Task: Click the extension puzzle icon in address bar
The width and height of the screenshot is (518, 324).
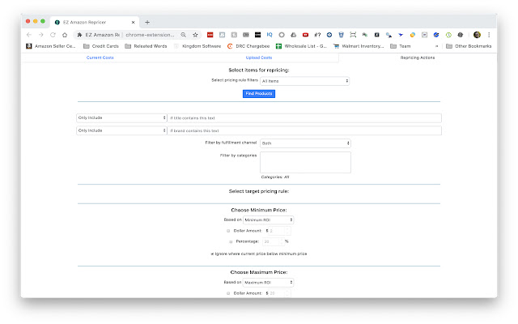Action: [79, 35]
